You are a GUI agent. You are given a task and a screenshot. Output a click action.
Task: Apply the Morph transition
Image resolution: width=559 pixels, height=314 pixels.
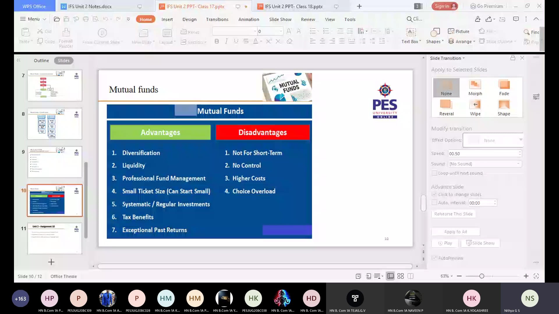(475, 87)
